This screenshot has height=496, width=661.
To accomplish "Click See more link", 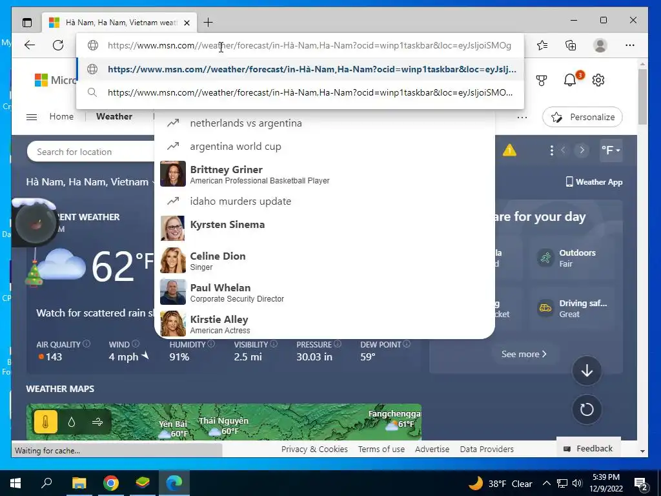I will [524, 354].
